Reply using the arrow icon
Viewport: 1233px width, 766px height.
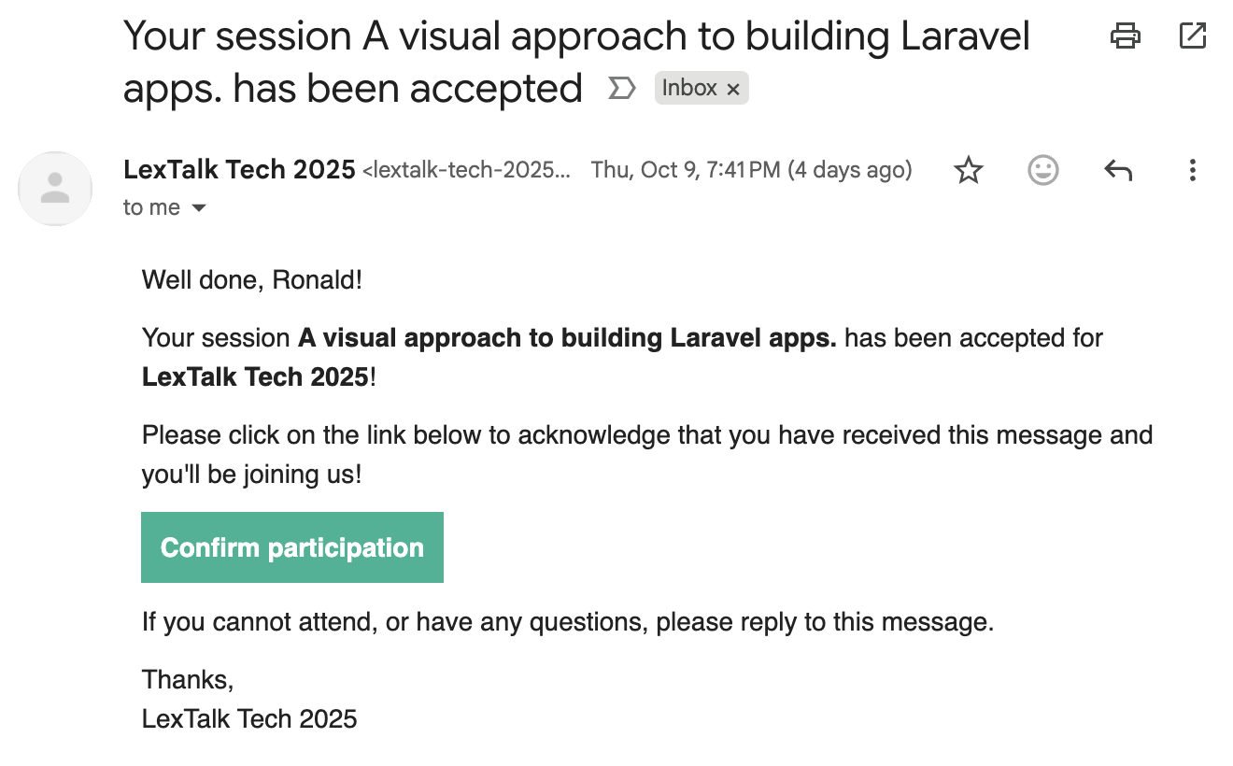(1117, 170)
